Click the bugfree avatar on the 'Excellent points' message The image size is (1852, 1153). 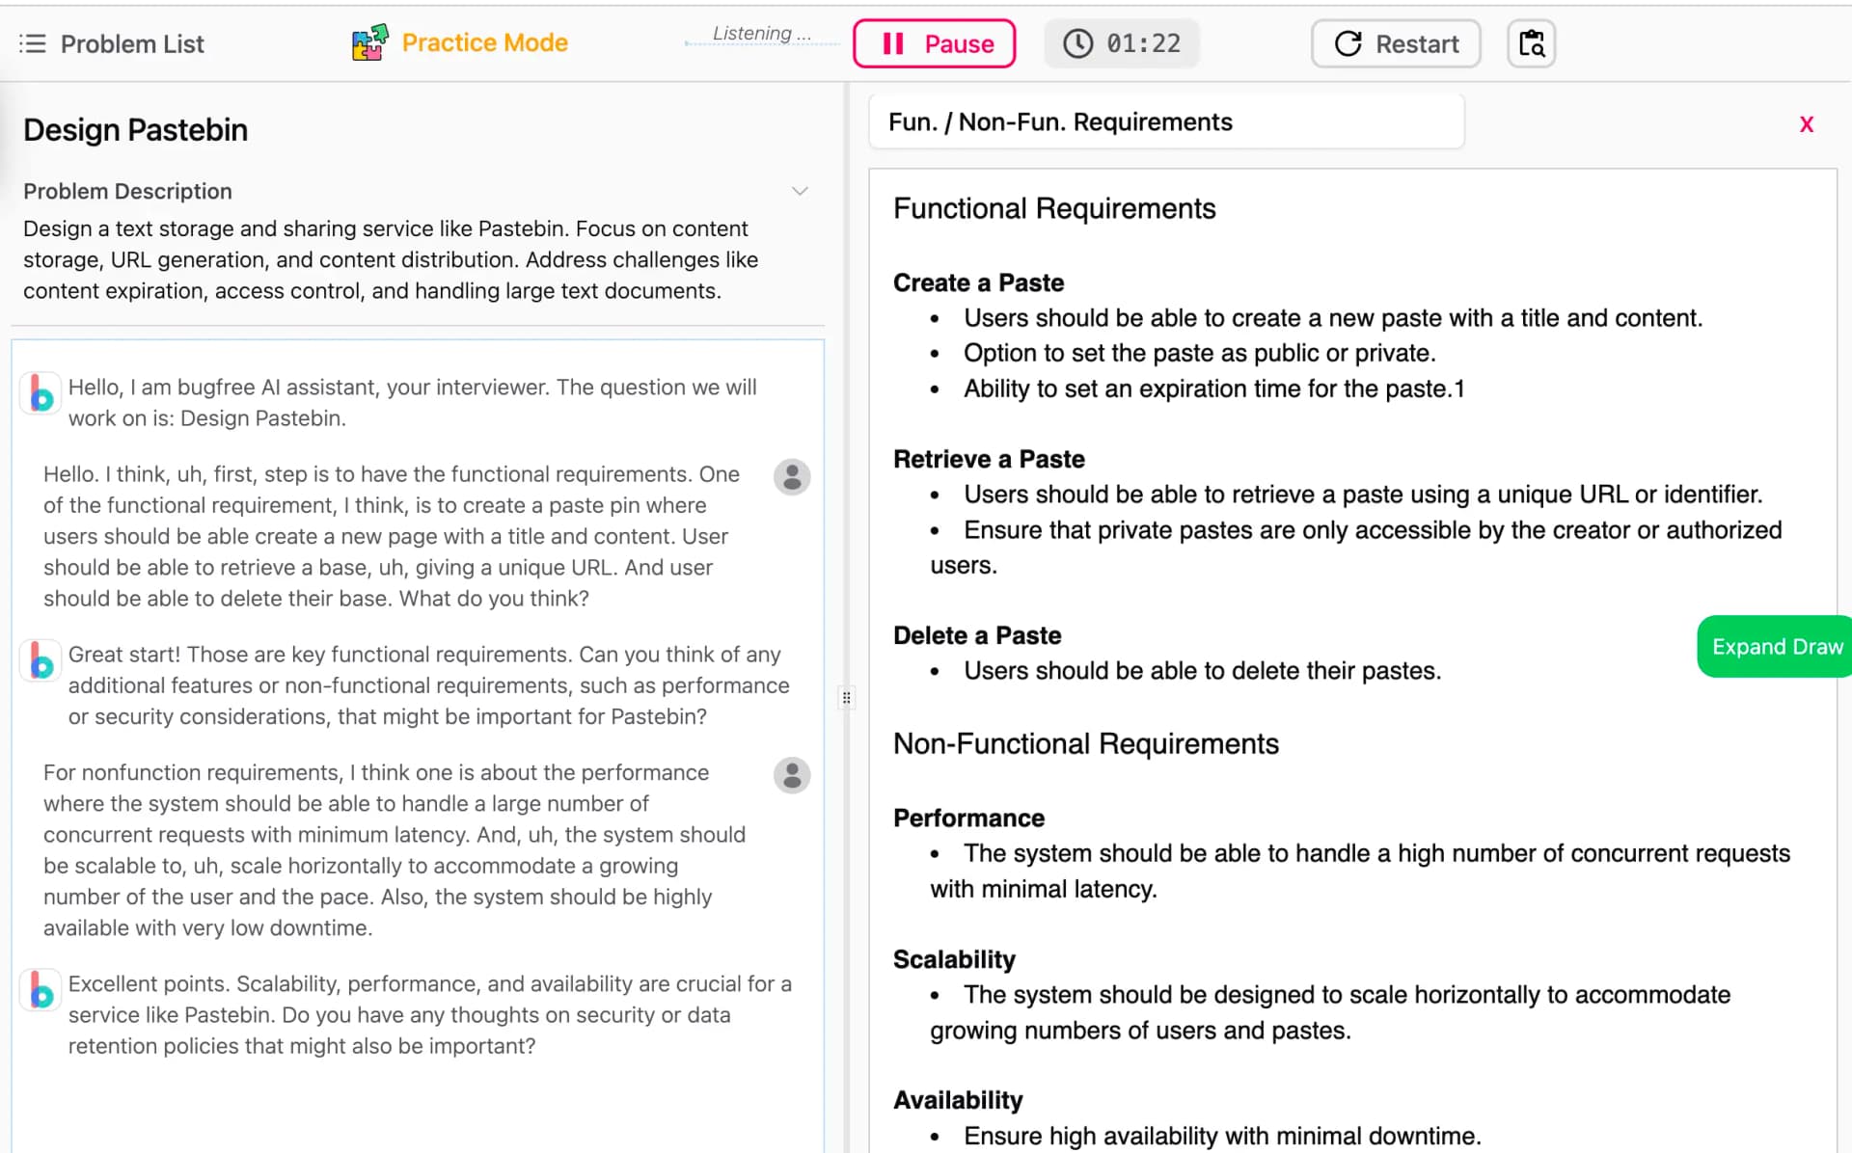tap(40, 990)
